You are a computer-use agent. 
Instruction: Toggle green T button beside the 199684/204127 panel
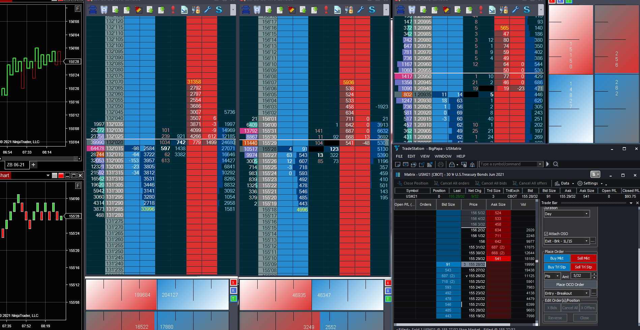click(233, 299)
